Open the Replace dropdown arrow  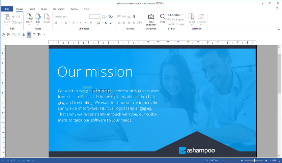coord(182,15)
